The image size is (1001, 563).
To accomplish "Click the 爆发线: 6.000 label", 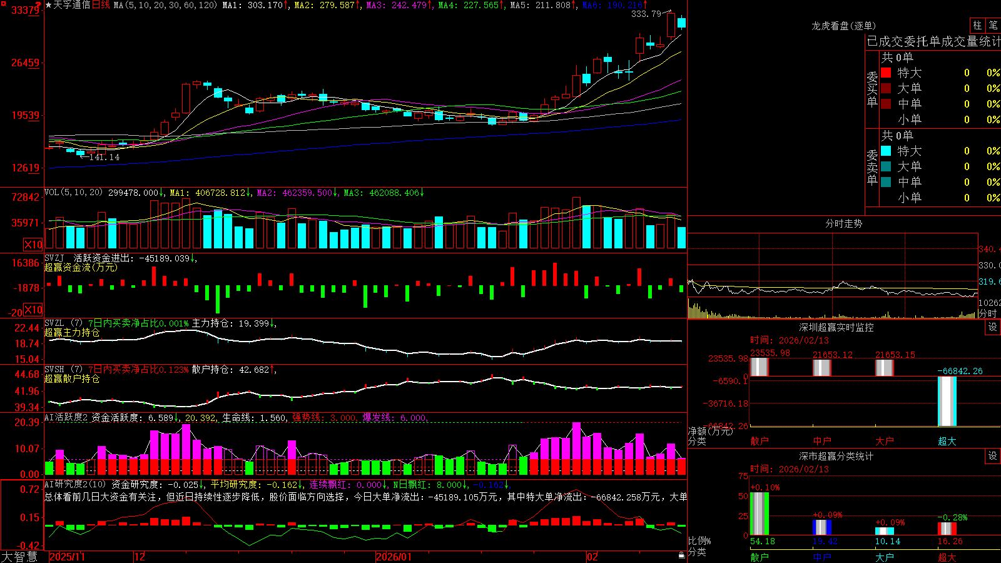I will pyautogui.click(x=395, y=418).
